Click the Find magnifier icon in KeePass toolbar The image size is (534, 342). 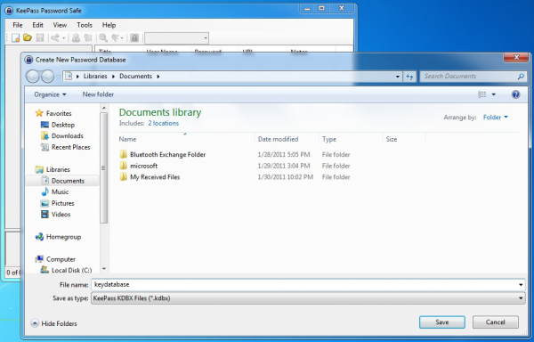coord(103,37)
